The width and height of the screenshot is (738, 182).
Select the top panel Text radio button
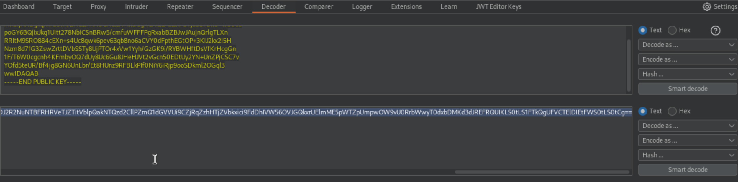[642, 30]
